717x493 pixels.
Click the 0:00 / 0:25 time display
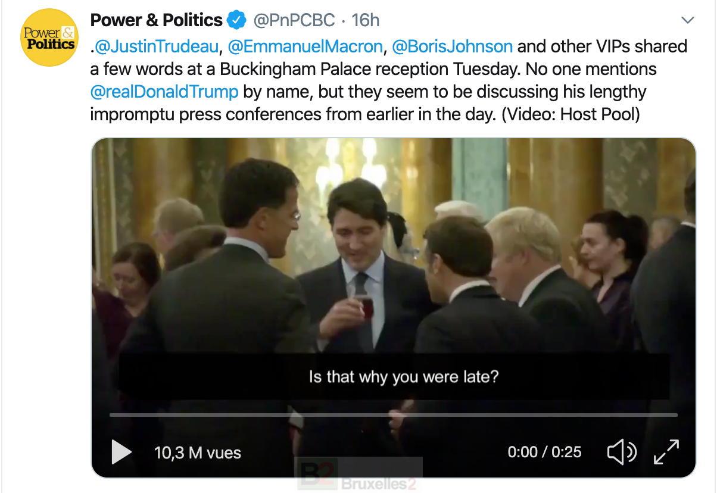(x=544, y=452)
